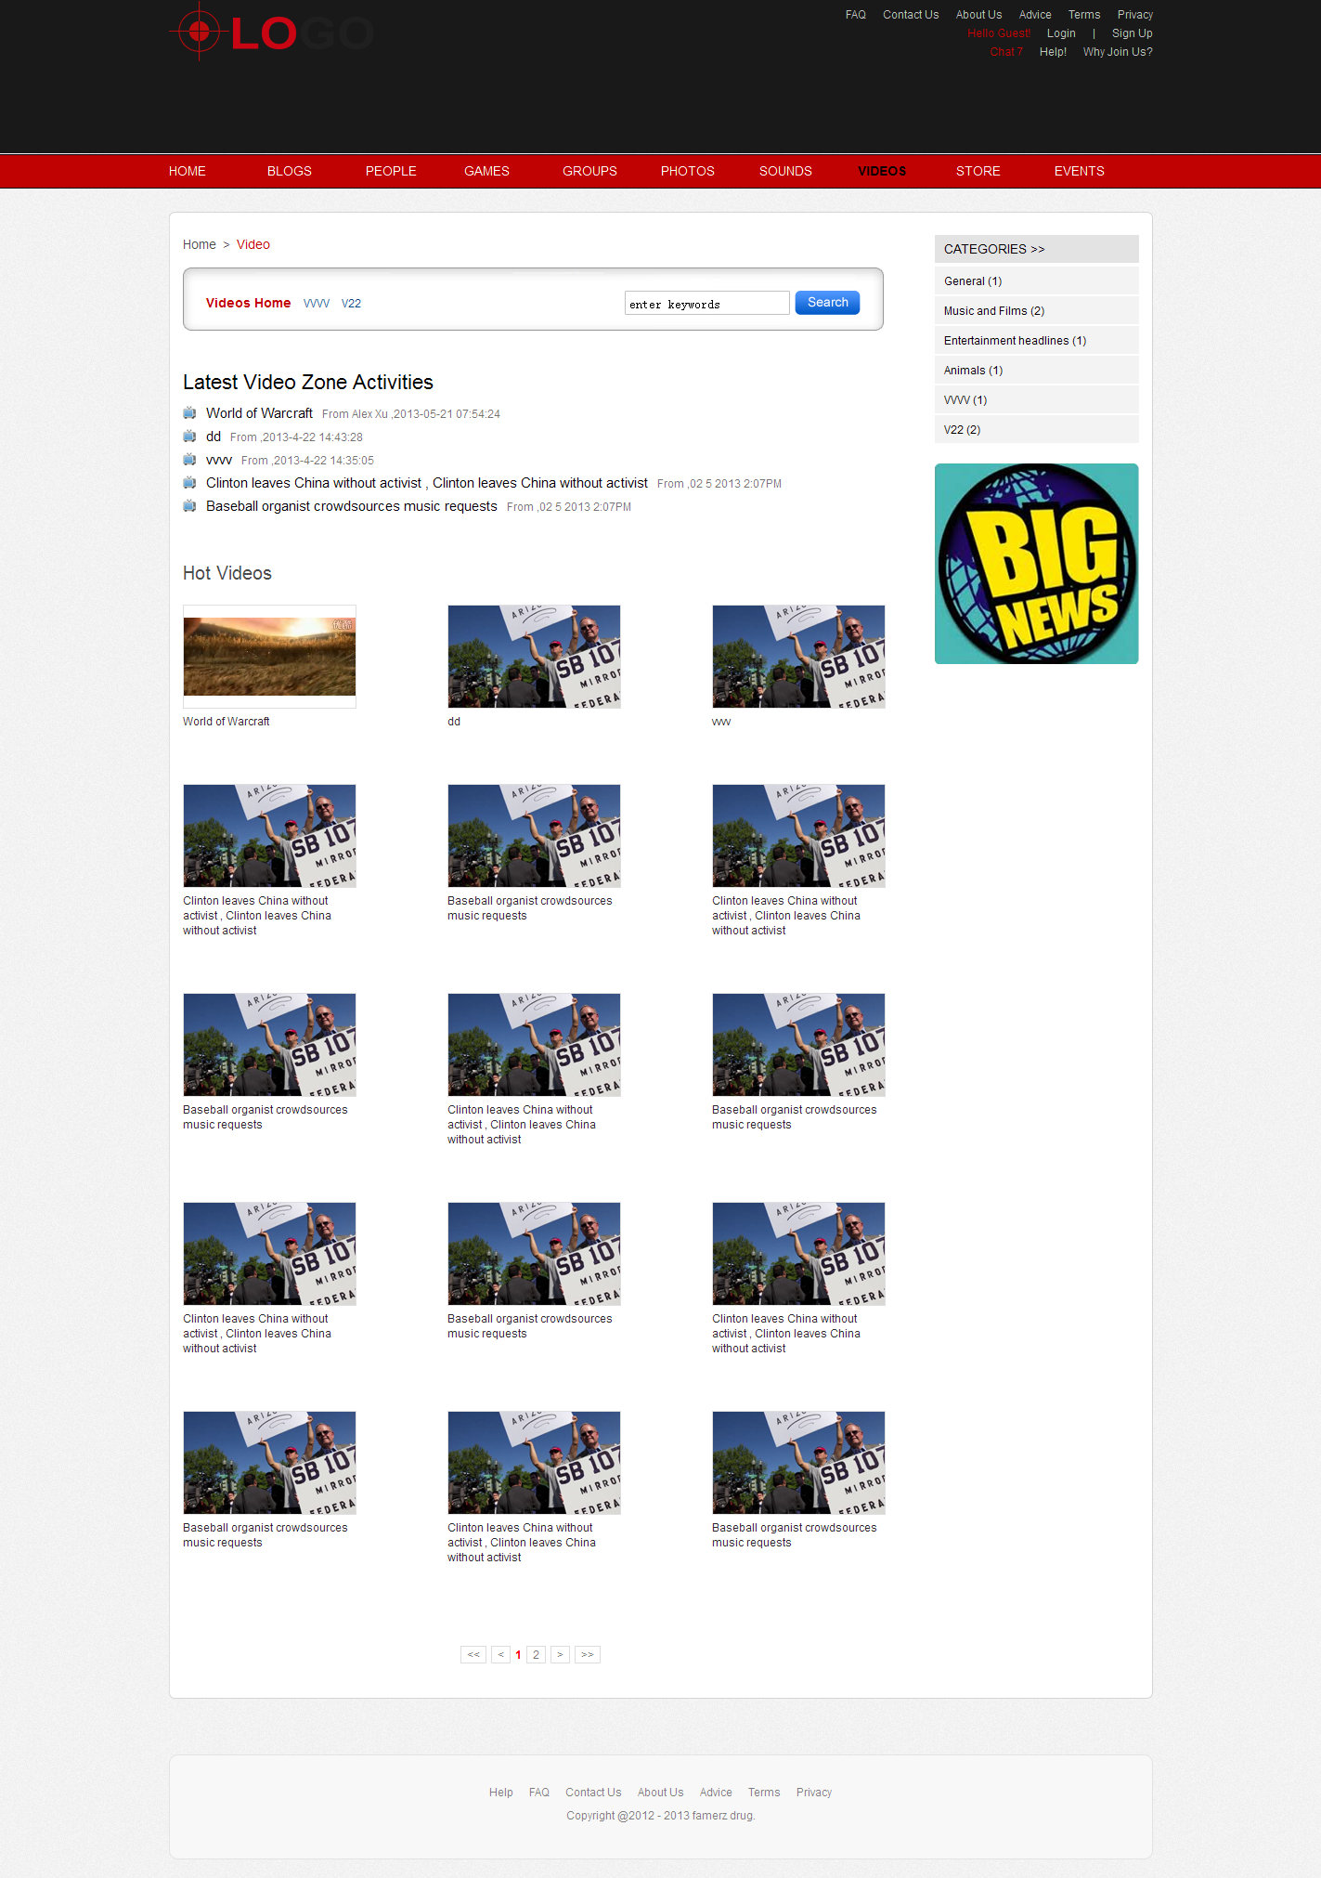Go to previous page with < button

[500, 1654]
